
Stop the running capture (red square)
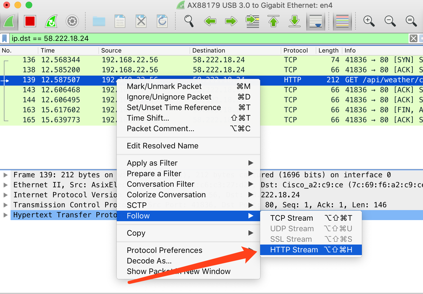pyautogui.click(x=30, y=21)
